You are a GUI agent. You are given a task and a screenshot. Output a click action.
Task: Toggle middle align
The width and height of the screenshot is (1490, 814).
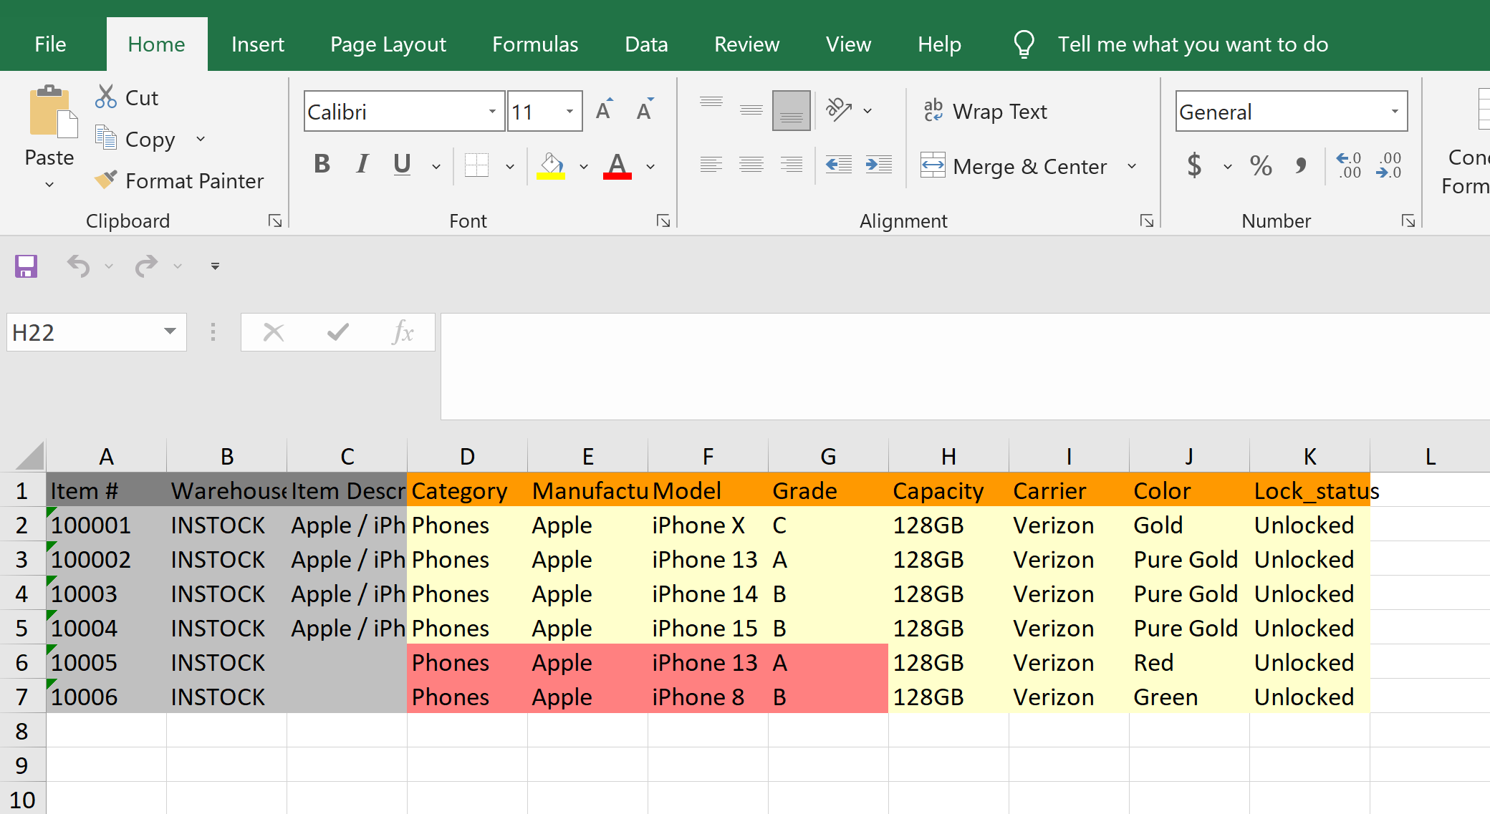click(751, 110)
